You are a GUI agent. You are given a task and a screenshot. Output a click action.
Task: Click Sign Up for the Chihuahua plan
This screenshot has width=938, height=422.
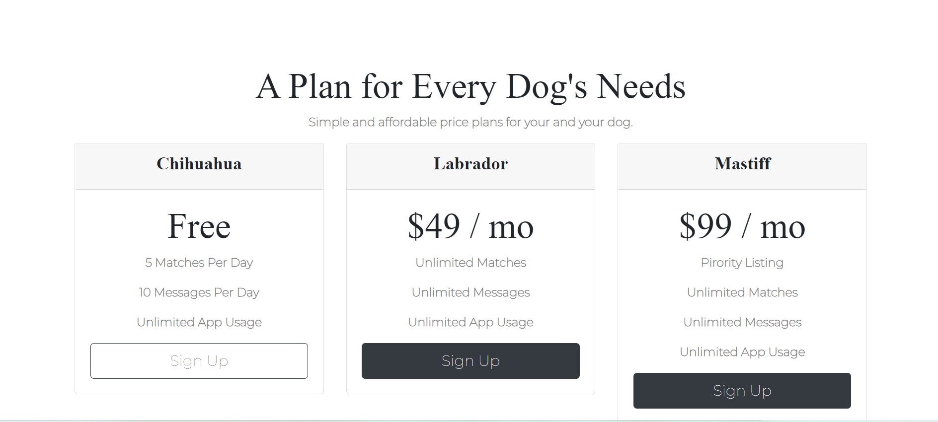[x=199, y=361]
